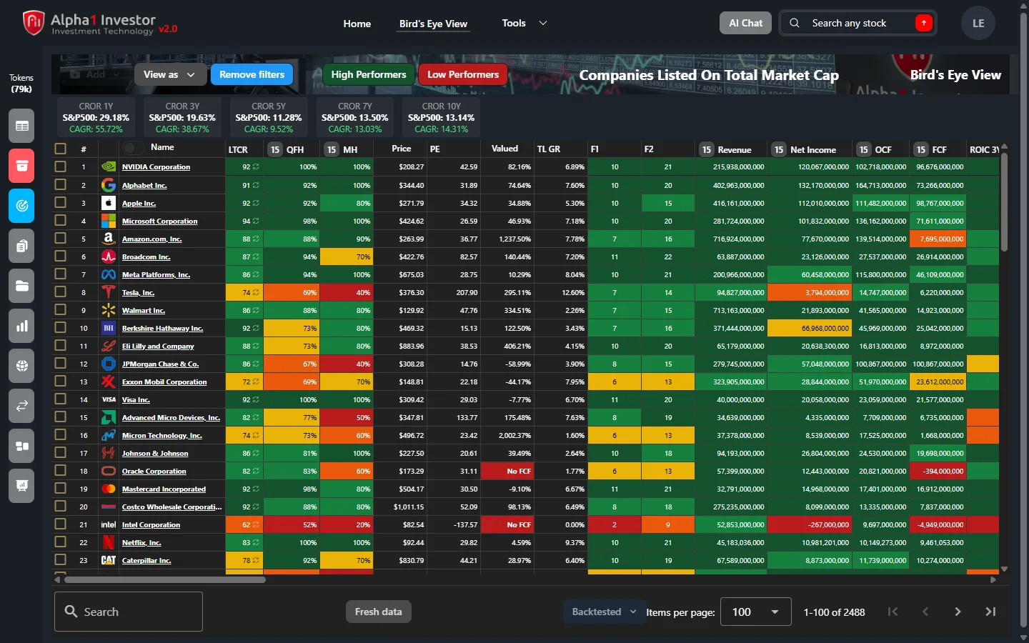
Task: Open the LE user avatar
Action: [x=978, y=23]
